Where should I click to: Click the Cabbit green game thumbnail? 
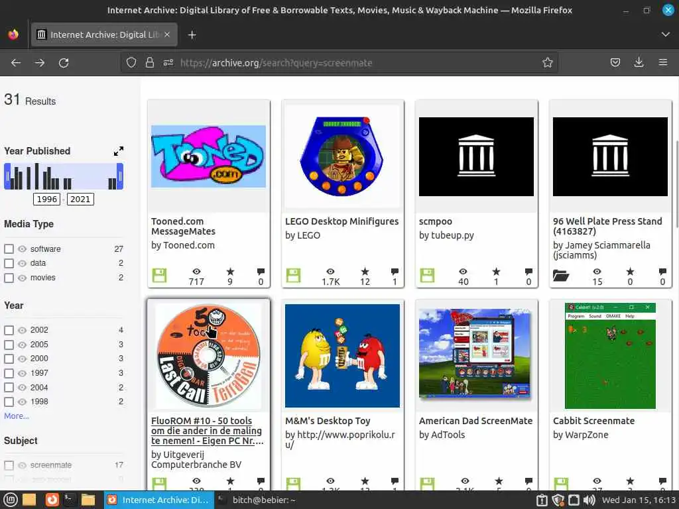pos(610,356)
